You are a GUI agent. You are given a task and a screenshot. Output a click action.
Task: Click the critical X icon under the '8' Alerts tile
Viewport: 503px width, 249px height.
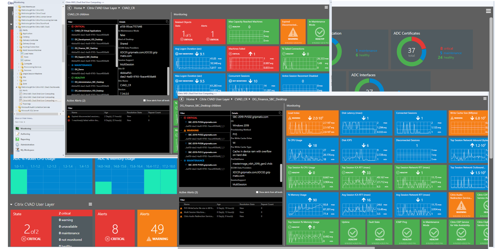click(108, 239)
